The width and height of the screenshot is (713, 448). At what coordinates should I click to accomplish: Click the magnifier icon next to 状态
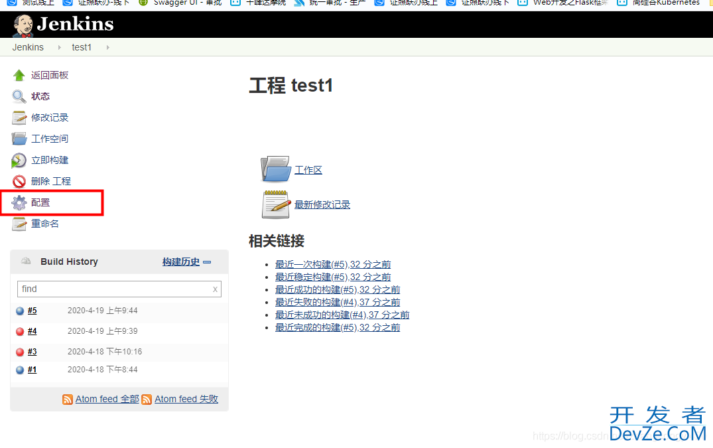19,96
